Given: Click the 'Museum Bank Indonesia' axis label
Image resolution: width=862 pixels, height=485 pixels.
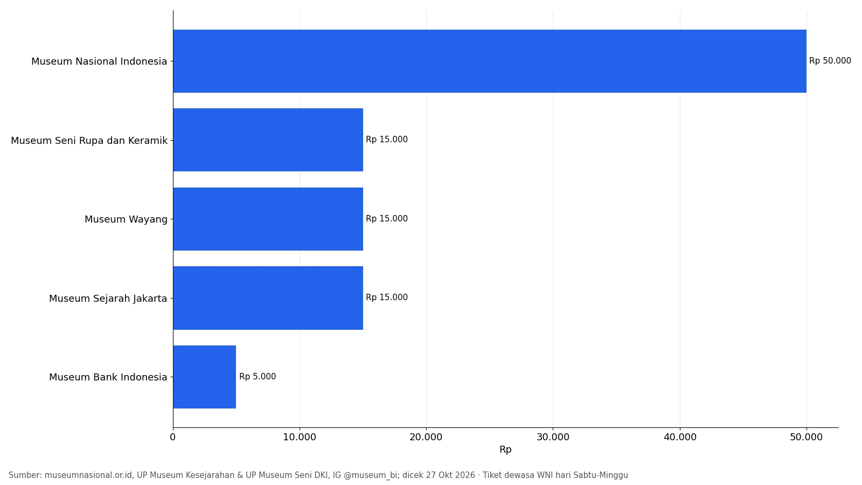Looking at the screenshot, I should (x=108, y=377).
